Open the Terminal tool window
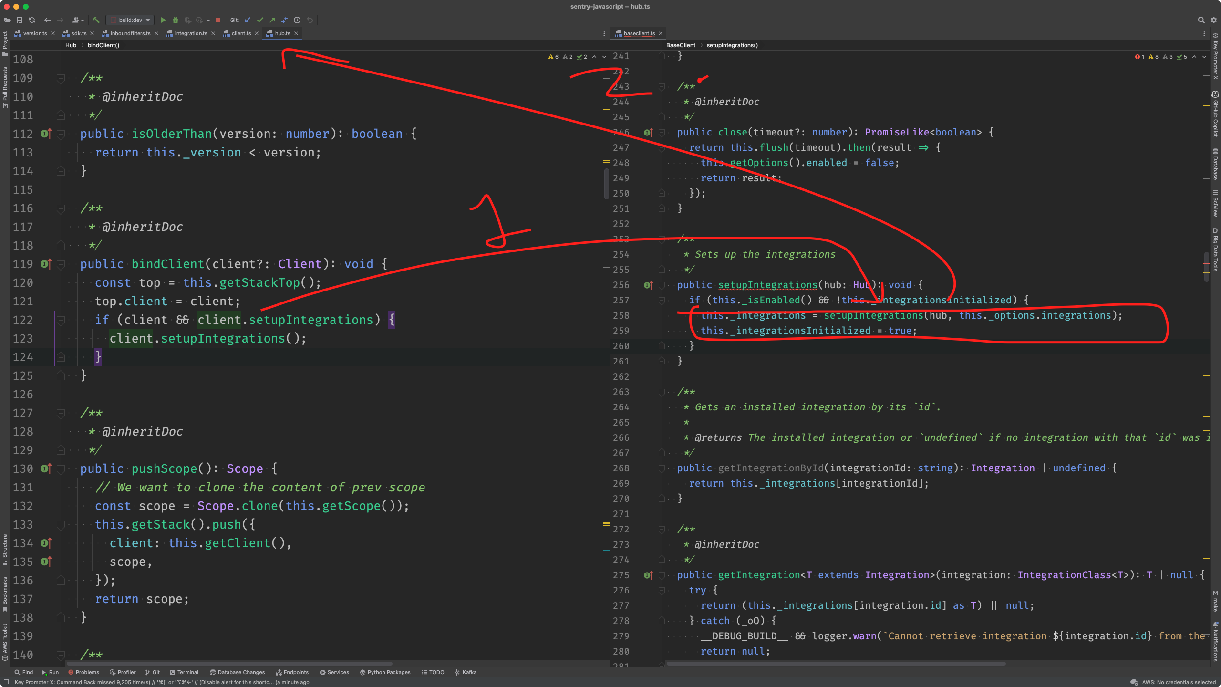The image size is (1221, 687). point(184,672)
